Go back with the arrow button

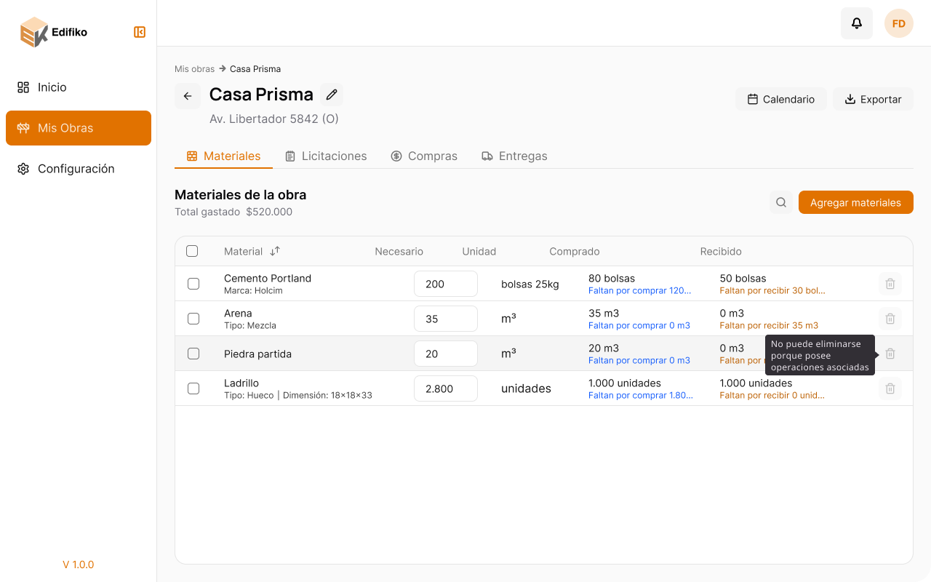[x=188, y=96]
